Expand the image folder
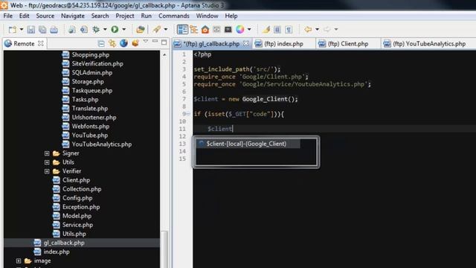The image size is (476, 268). (19, 261)
